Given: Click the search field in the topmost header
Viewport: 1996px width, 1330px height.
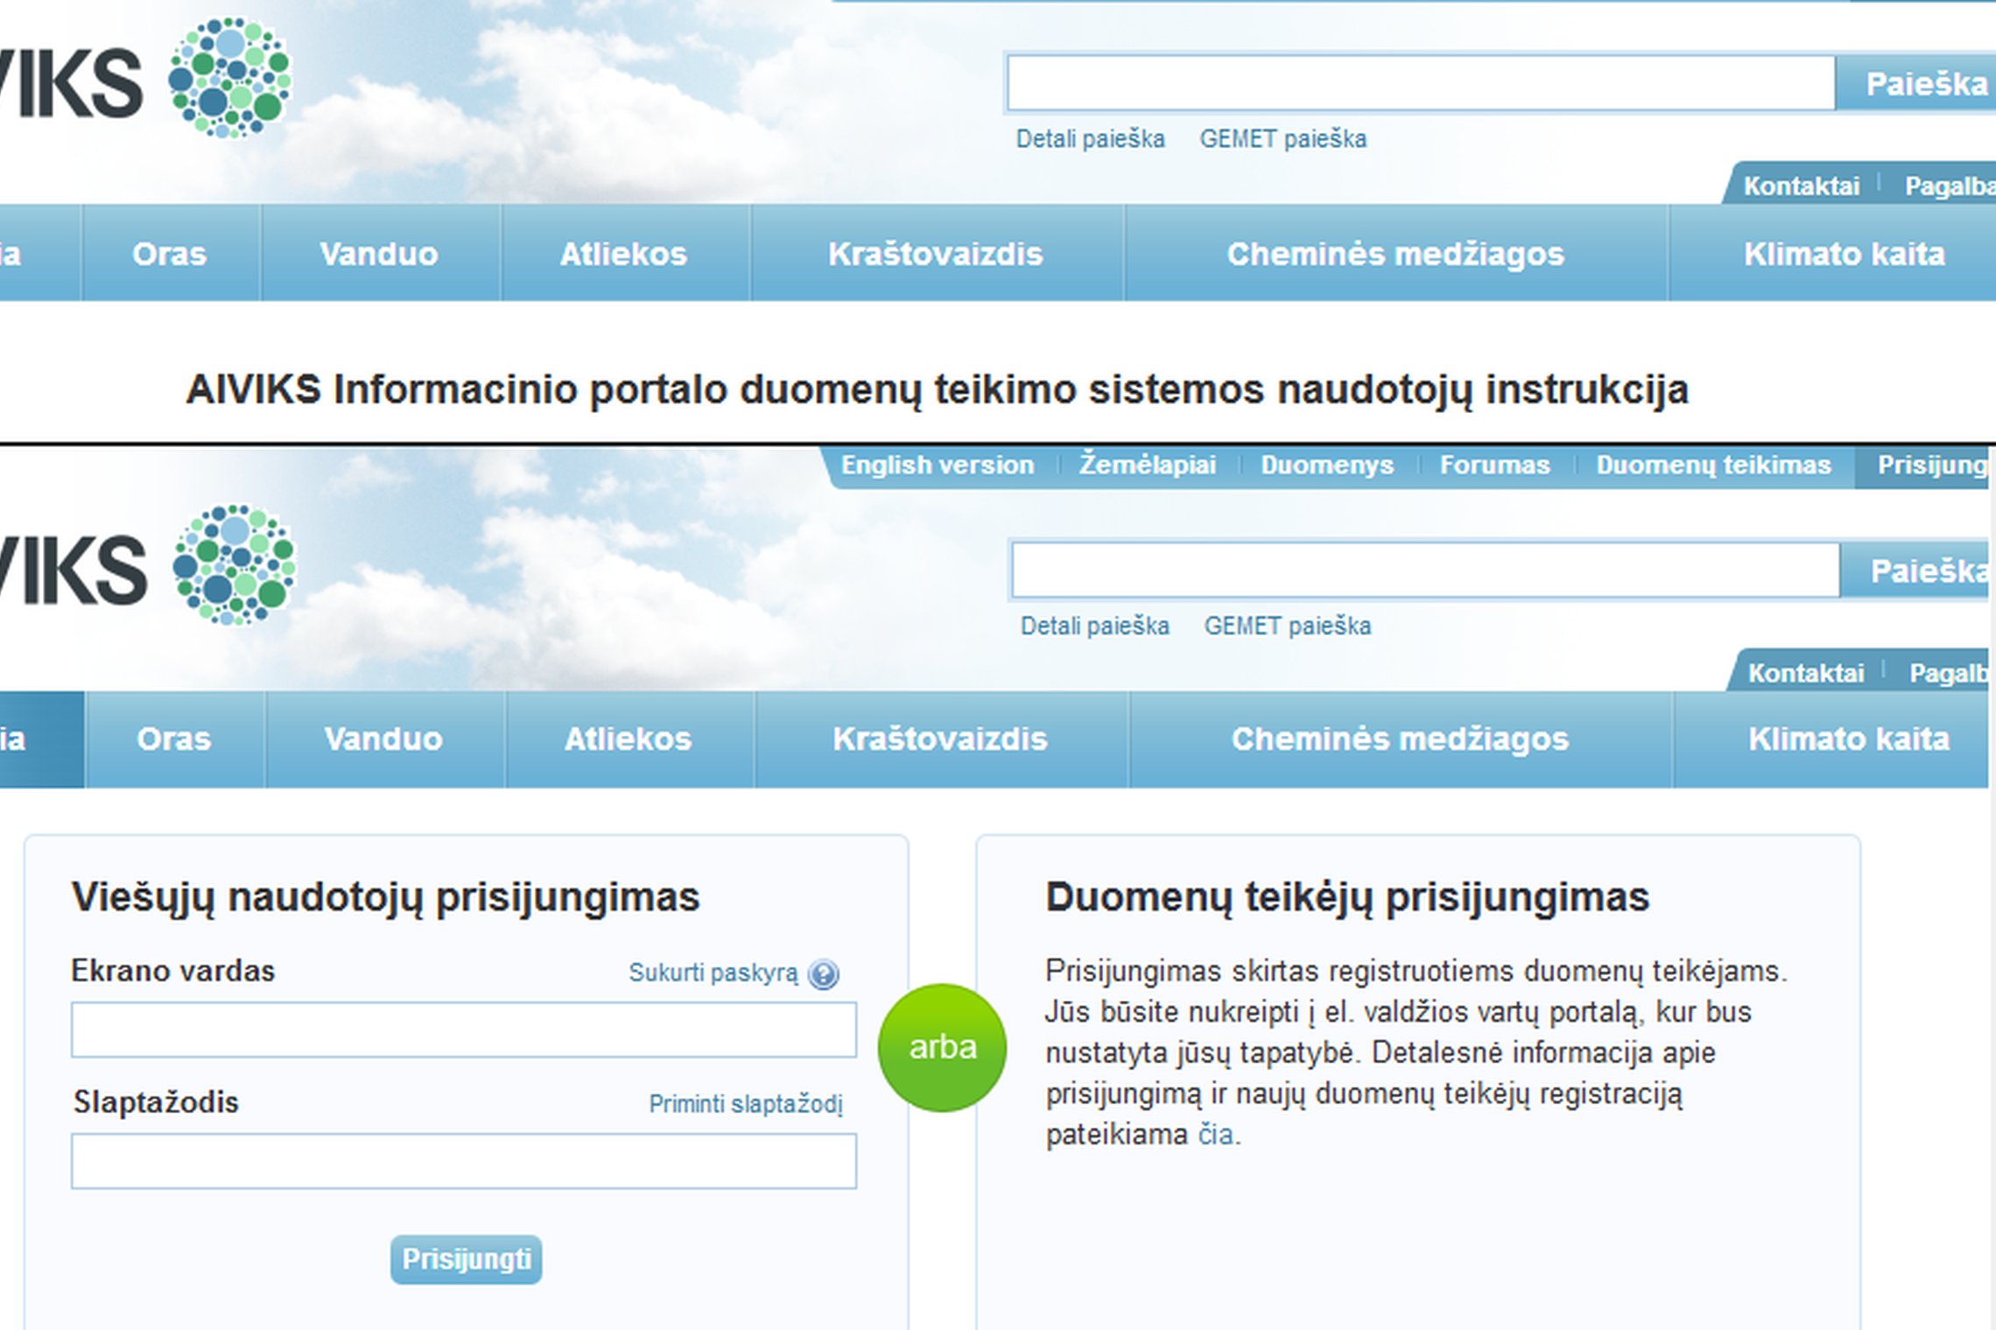Looking at the screenshot, I should tap(1420, 83).
